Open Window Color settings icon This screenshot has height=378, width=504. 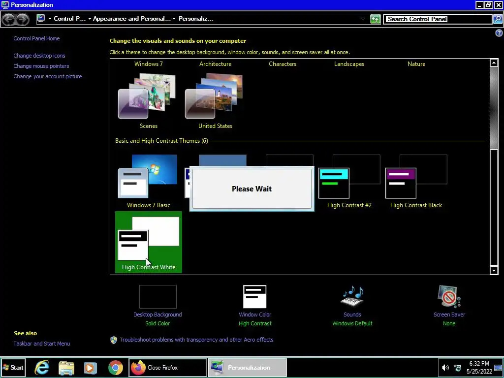pyautogui.click(x=255, y=297)
